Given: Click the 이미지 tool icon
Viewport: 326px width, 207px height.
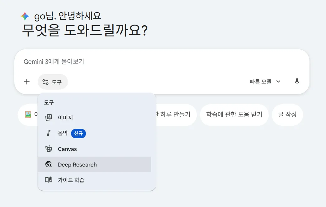Looking at the screenshot, I should tap(49, 117).
